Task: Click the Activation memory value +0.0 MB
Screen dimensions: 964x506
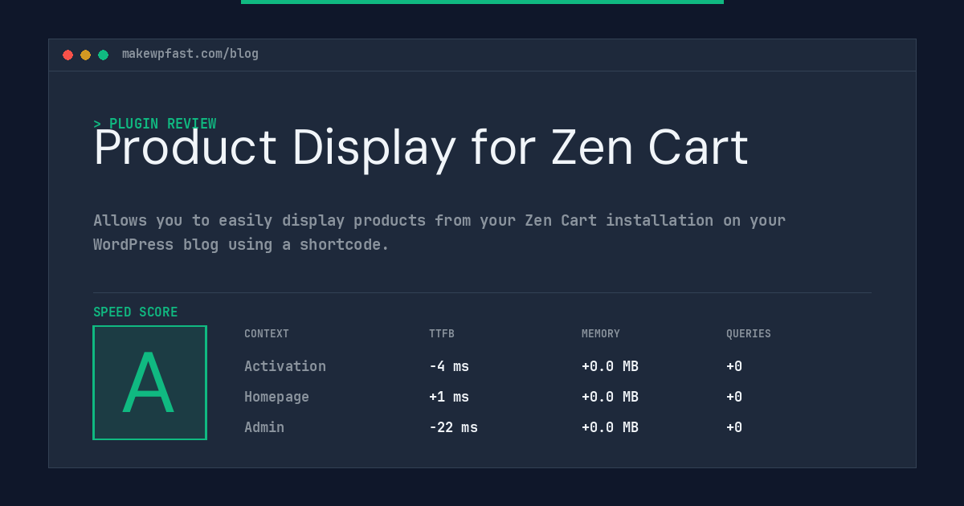Action: coord(610,366)
